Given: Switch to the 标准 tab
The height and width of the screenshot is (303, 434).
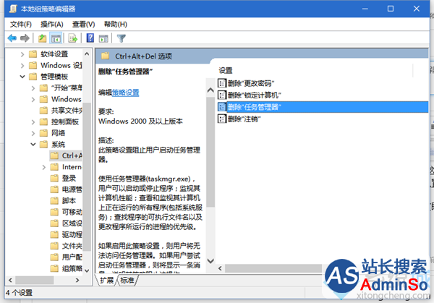Looking at the screenshot, I should coord(127,281).
